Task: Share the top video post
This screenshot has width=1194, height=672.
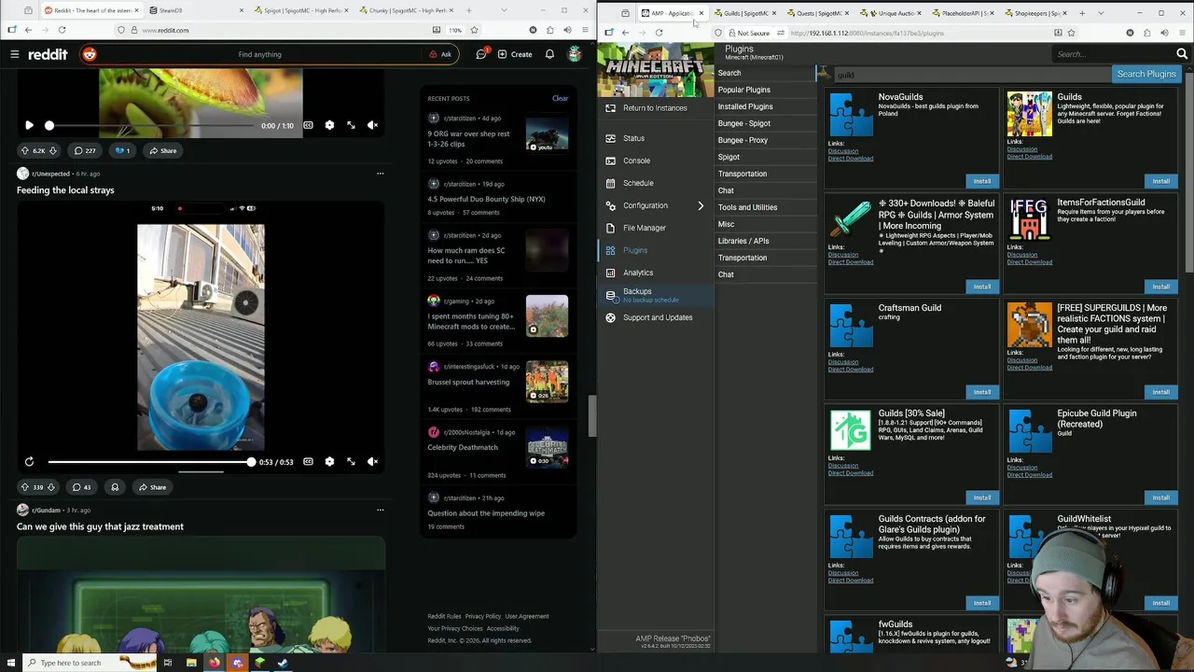Action: click(x=163, y=150)
